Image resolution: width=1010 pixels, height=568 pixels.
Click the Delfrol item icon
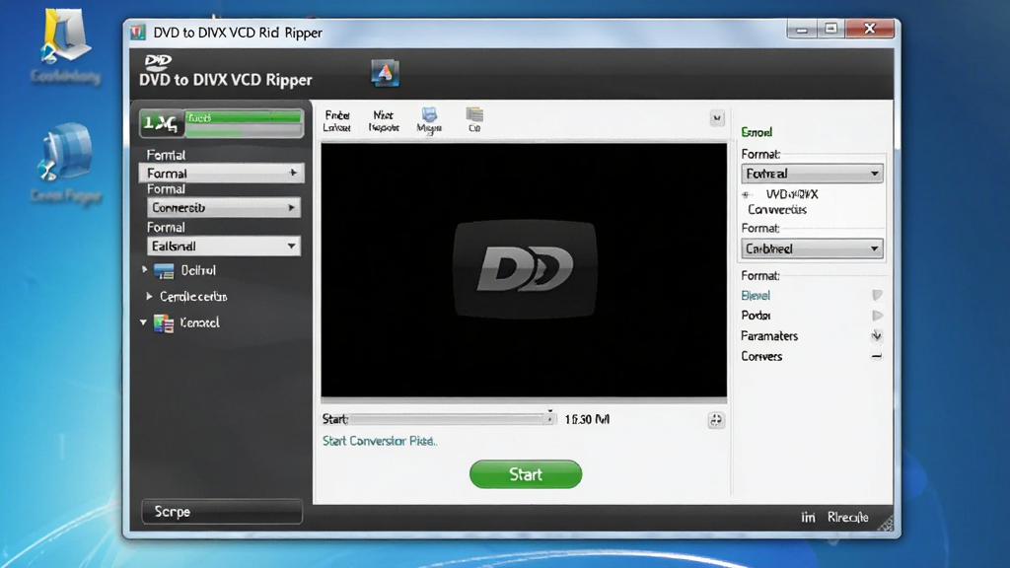point(165,271)
